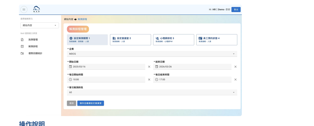
Task: Click people icon on 心理師排班 tab
Action: point(157,38)
